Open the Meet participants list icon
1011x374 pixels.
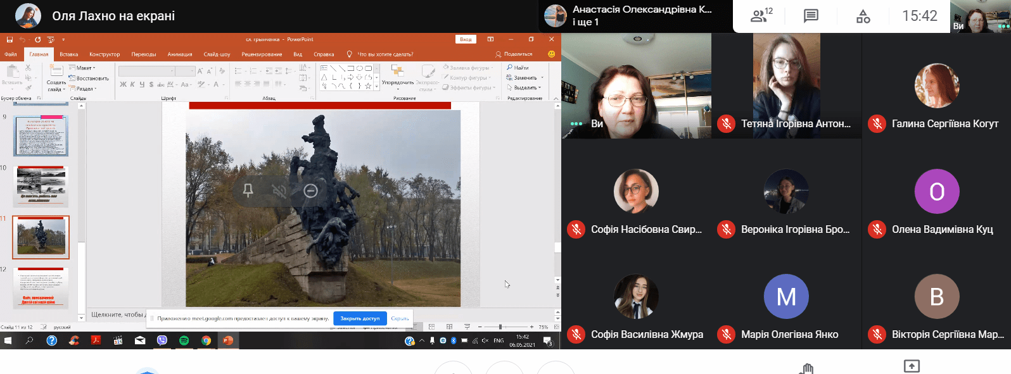[x=760, y=16]
